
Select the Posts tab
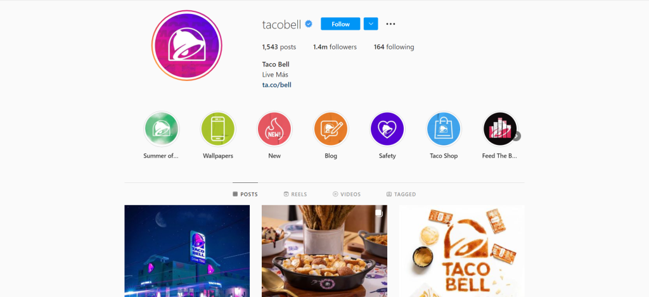pos(245,194)
